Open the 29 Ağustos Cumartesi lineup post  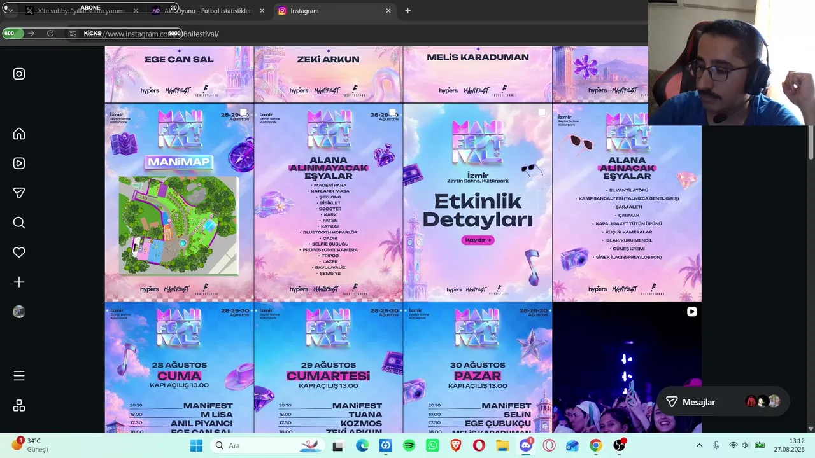click(x=329, y=368)
